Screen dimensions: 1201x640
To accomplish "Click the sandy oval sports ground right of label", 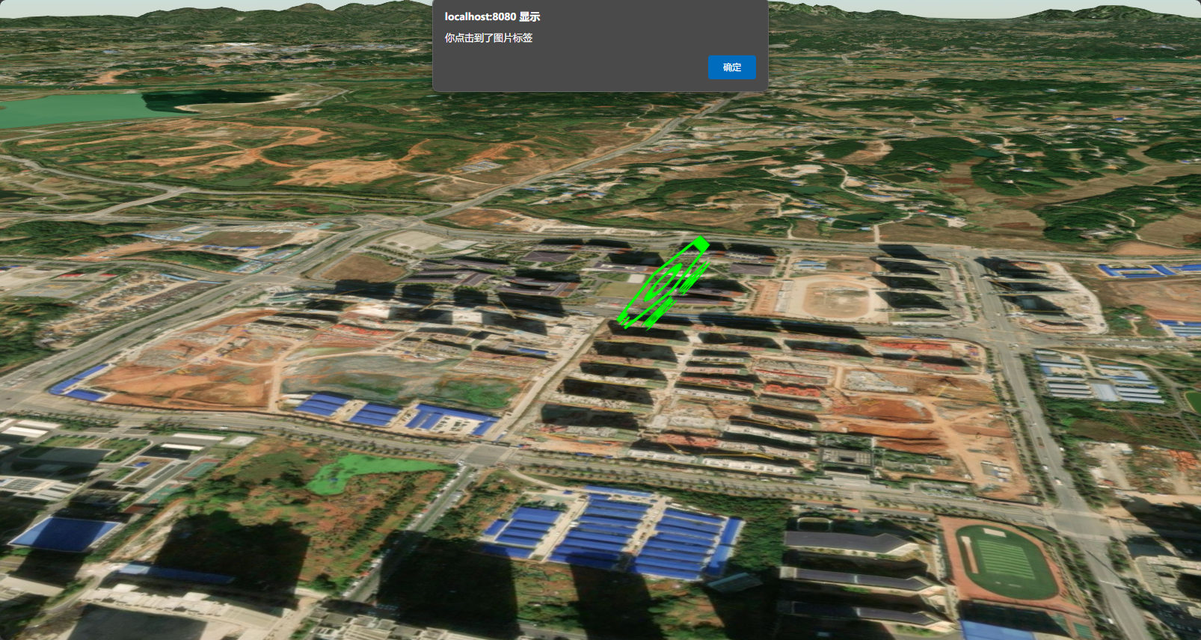I will [x=834, y=294].
